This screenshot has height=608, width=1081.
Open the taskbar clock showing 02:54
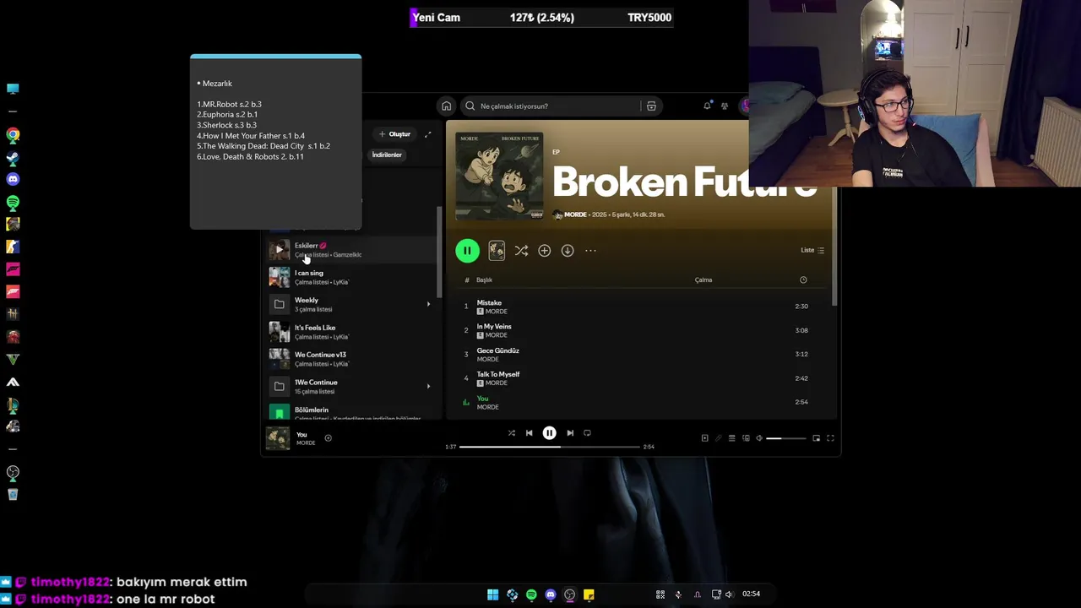tap(751, 594)
